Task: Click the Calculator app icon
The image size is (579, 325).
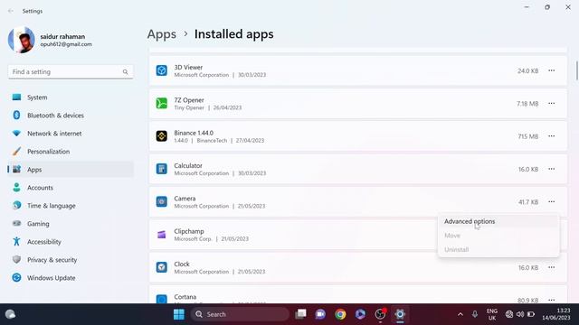Action: [161, 169]
